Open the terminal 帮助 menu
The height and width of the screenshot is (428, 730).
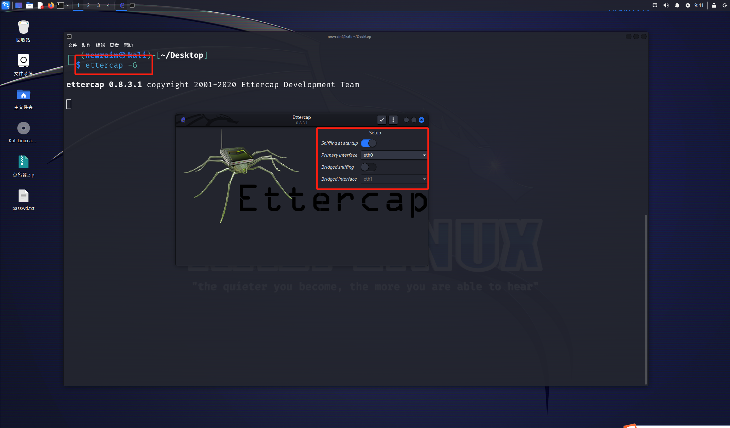[128, 45]
